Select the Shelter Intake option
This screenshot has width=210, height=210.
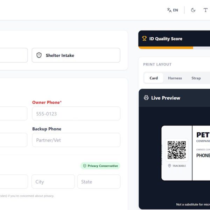point(76,55)
